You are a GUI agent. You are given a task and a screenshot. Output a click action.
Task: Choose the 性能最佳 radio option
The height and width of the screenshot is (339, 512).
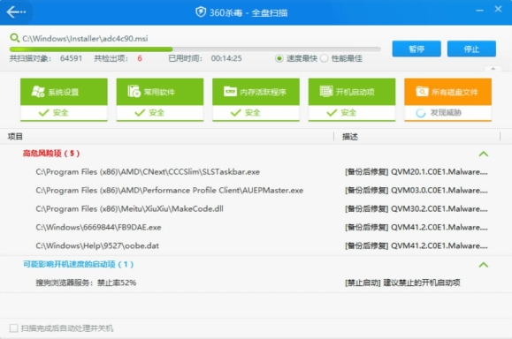pos(325,58)
